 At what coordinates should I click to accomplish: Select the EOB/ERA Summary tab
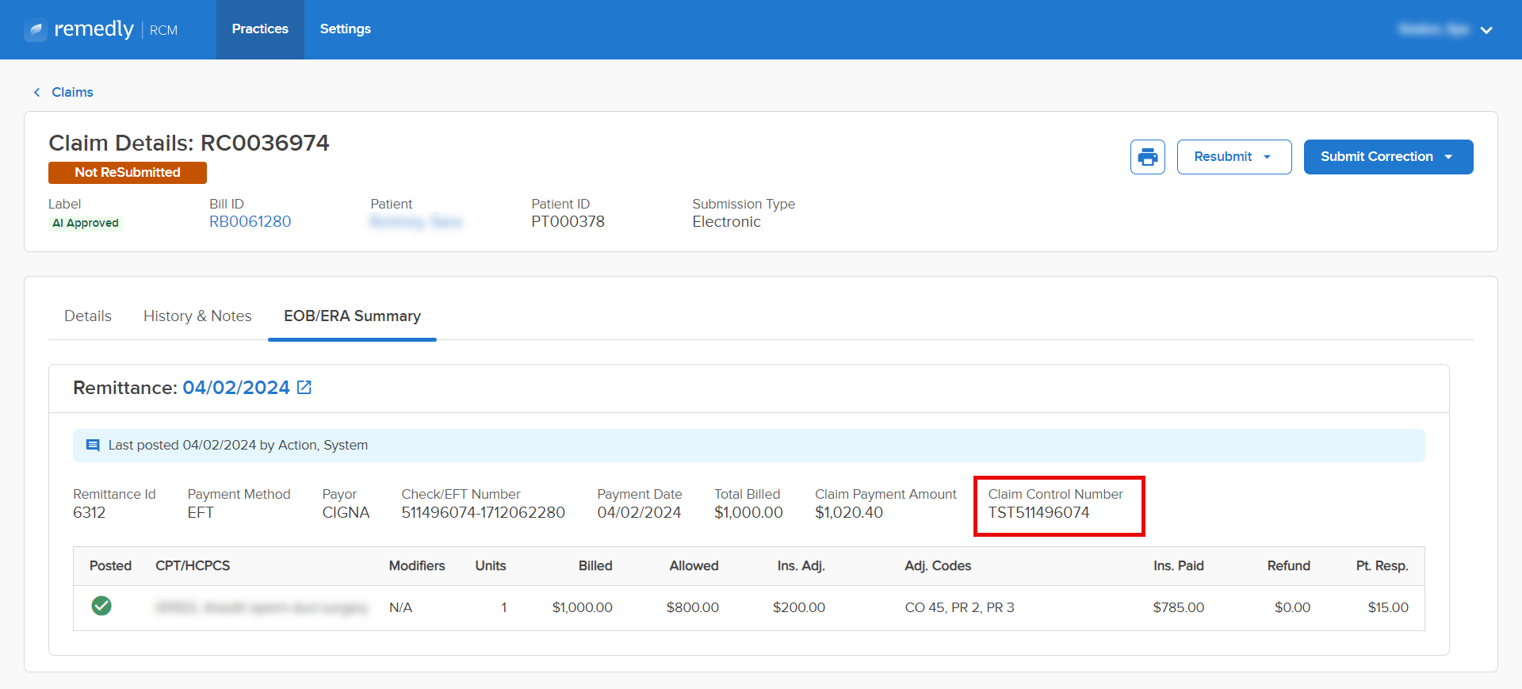pyautogui.click(x=352, y=316)
